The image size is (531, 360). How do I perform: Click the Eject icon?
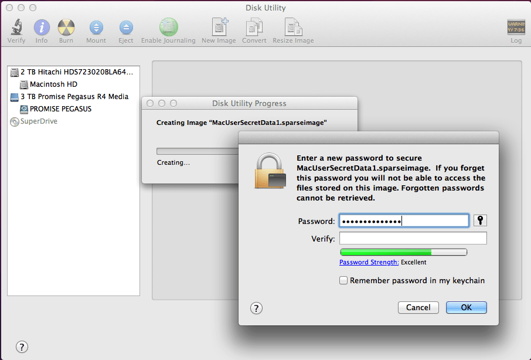coord(125,26)
